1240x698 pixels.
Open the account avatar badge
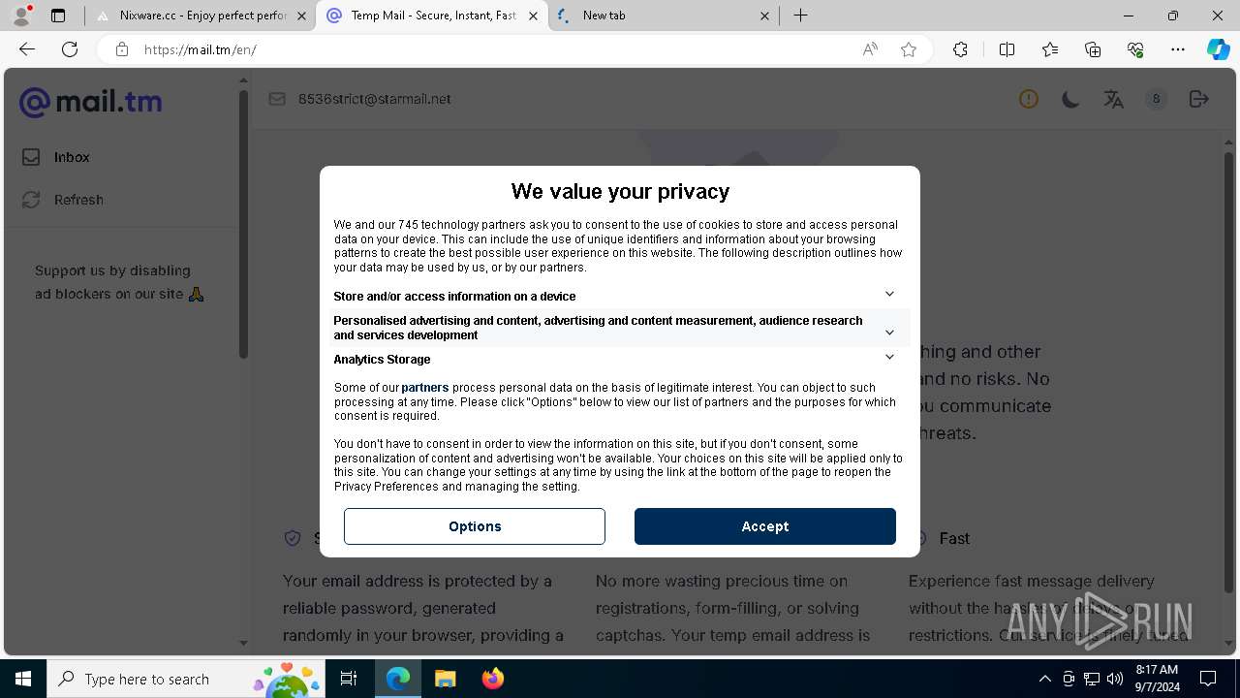coord(1156,99)
